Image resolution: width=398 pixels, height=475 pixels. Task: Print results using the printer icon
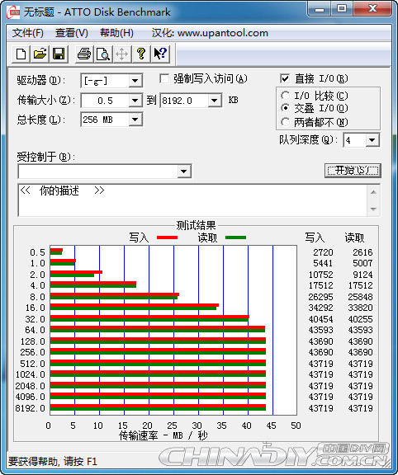tap(84, 54)
